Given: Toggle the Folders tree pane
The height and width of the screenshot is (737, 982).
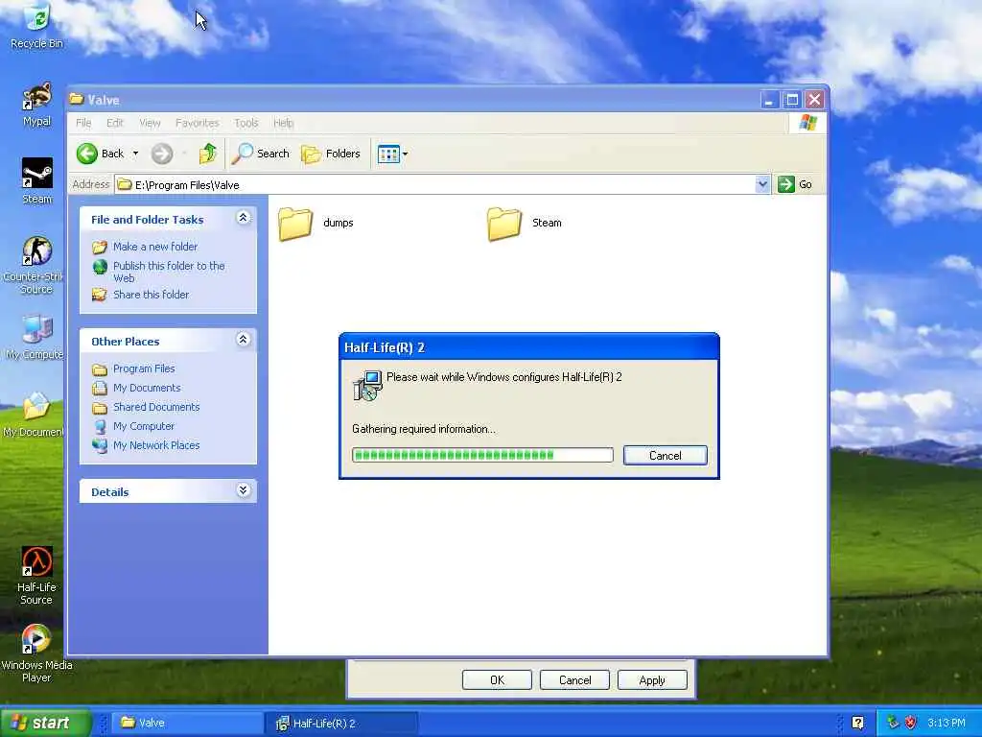Looking at the screenshot, I should coord(331,154).
